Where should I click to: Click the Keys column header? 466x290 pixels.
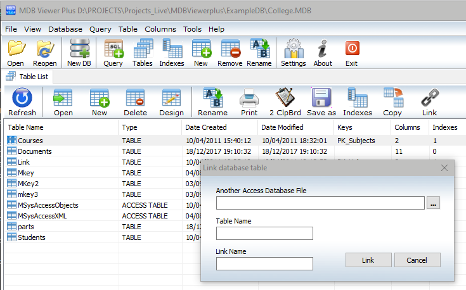tap(362, 127)
